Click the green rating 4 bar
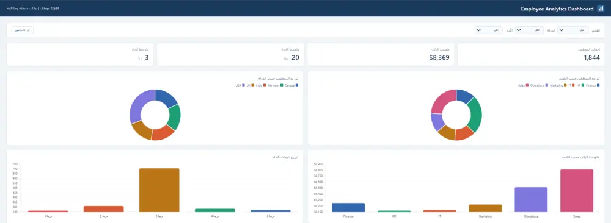This screenshot has width=611, height=223. pos(214,210)
